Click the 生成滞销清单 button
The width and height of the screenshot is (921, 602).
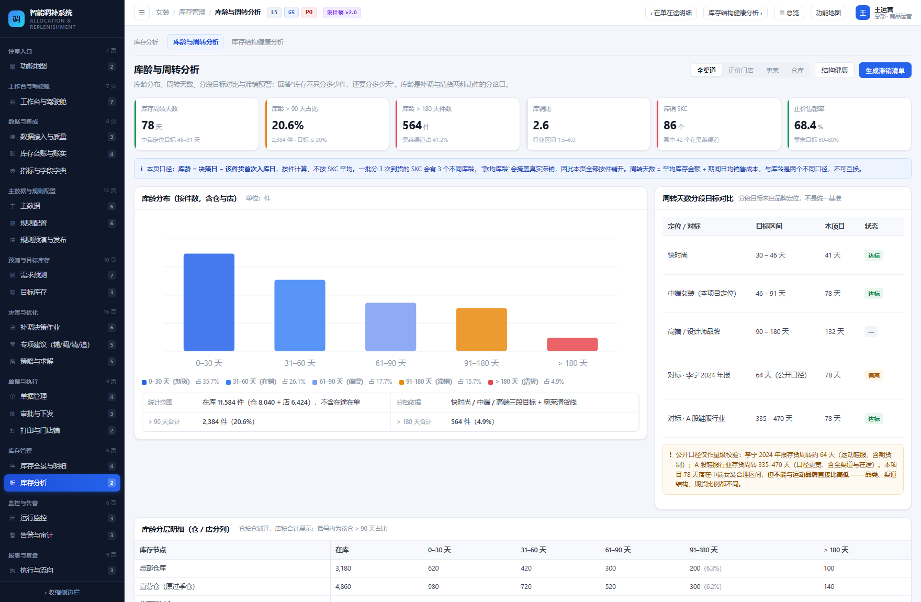(885, 71)
